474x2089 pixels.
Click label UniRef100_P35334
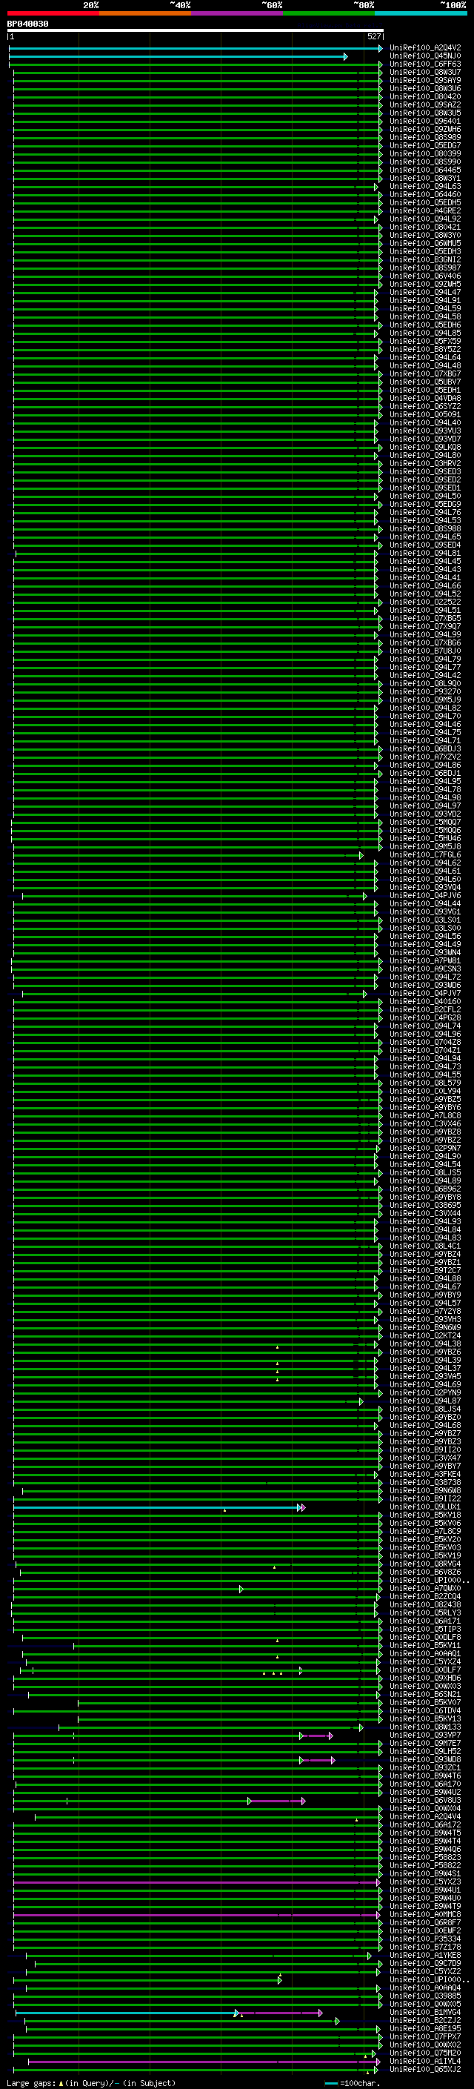click(x=425, y=1939)
